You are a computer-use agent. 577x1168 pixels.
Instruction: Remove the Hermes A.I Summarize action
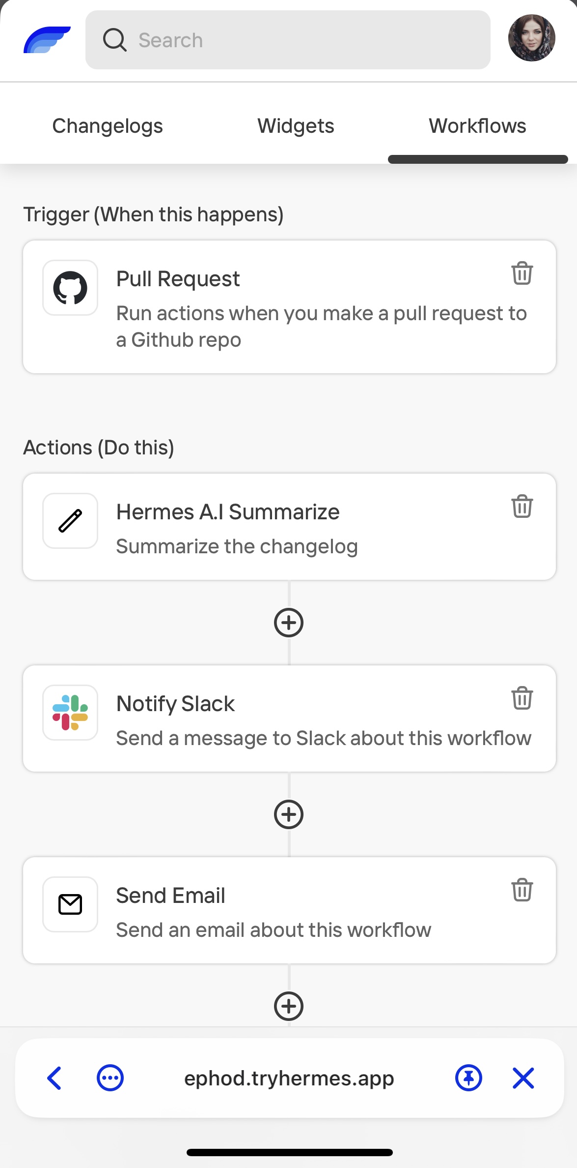click(522, 506)
